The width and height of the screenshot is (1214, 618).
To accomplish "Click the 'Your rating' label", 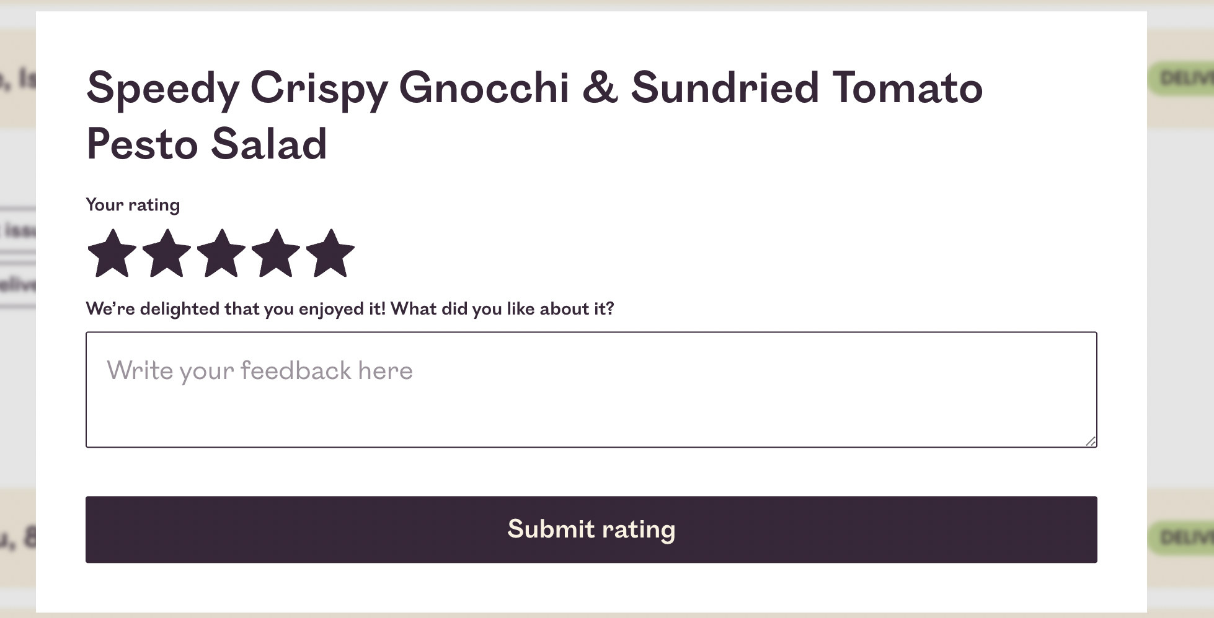I will (133, 205).
